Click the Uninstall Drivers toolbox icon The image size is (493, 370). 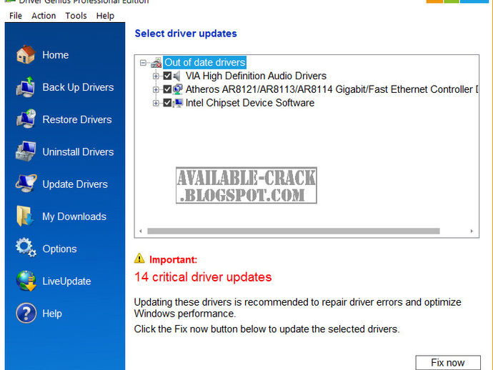click(26, 151)
